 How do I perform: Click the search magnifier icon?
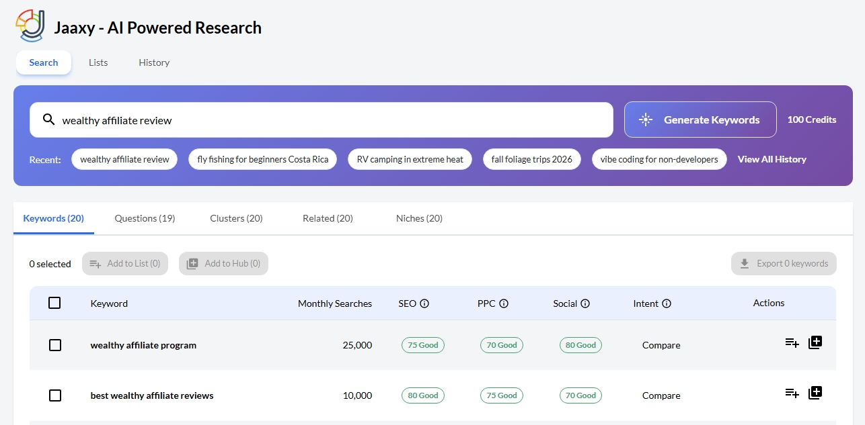(48, 120)
